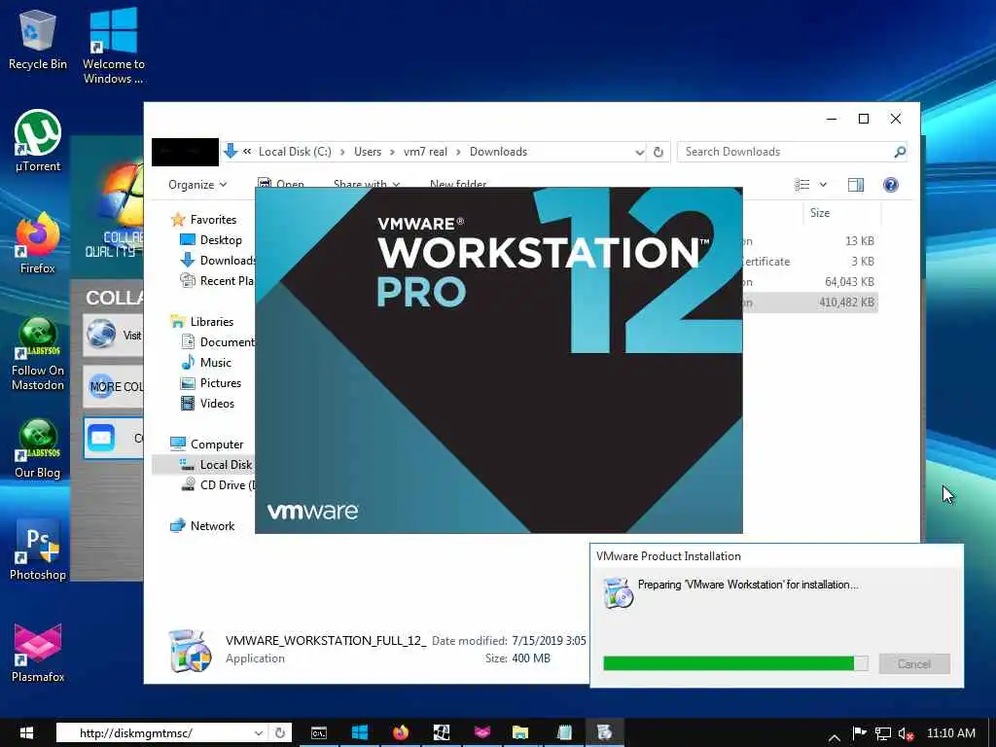Select Favorites in the navigation pane
The height and width of the screenshot is (747, 996).
click(x=203, y=220)
